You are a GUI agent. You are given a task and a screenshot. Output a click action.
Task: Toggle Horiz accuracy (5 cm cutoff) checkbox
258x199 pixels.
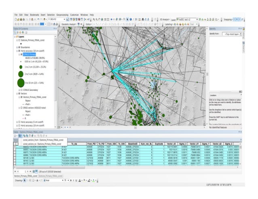[x=19, y=122]
